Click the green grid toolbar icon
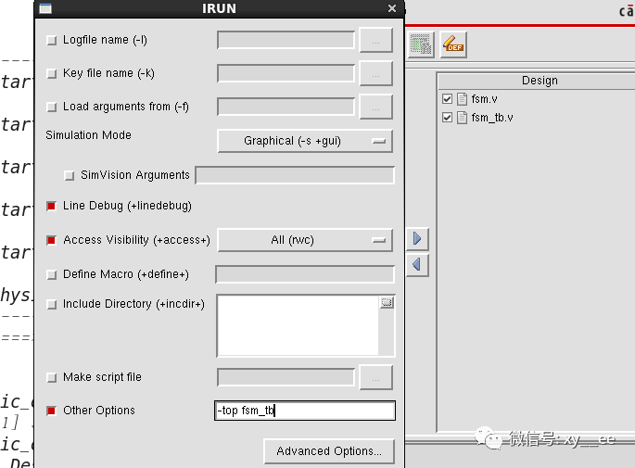This screenshot has width=635, height=468. (x=421, y=44)
